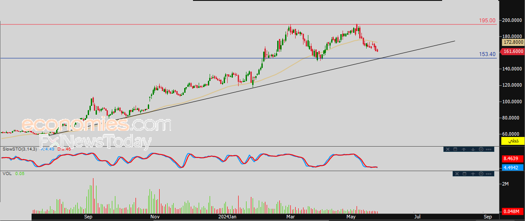Image resolution: width=525 pixels, height=221 pixels.
Task: Move VOL panel up with arrow
Action: (x=473, y=174)
